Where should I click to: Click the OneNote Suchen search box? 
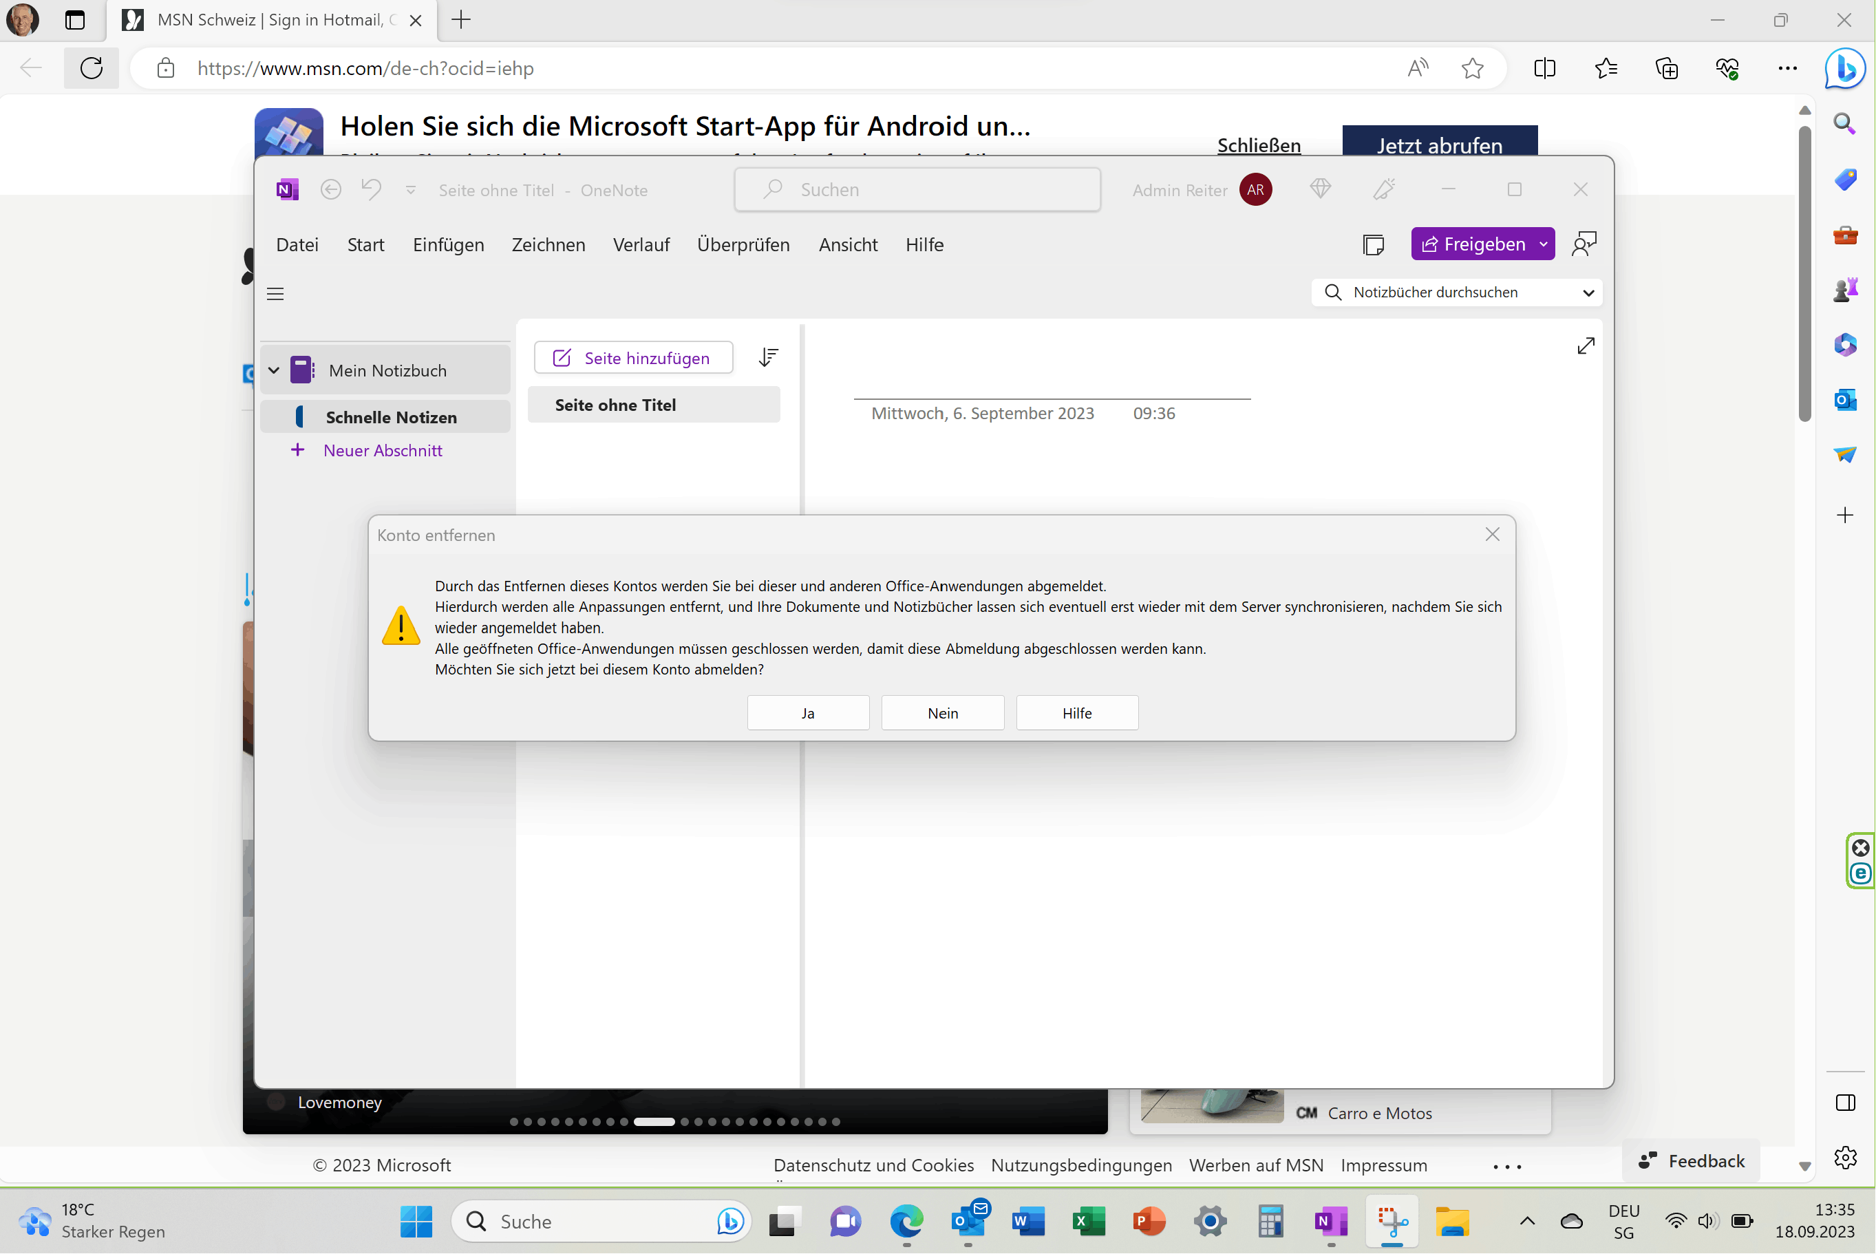tap(917, 189)
